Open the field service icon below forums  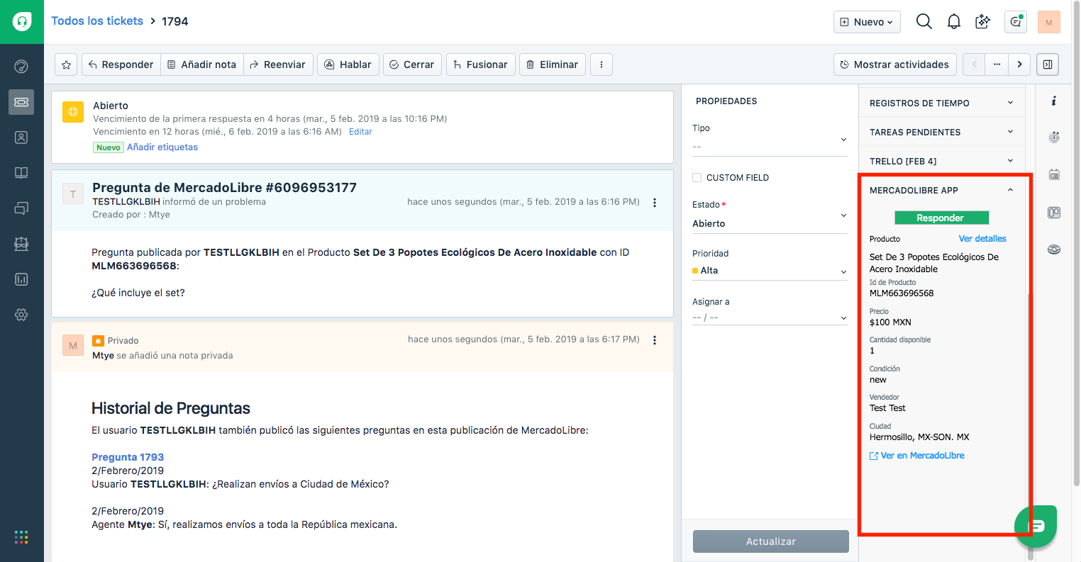tap(21, 244)
